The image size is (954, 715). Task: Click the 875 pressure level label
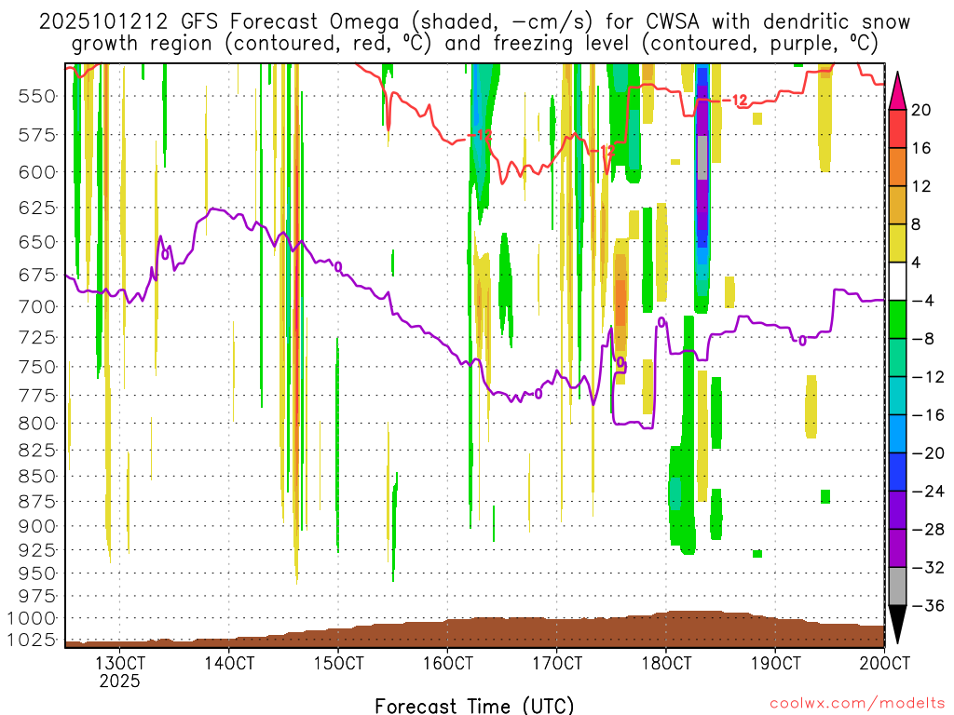click(37, 502)
